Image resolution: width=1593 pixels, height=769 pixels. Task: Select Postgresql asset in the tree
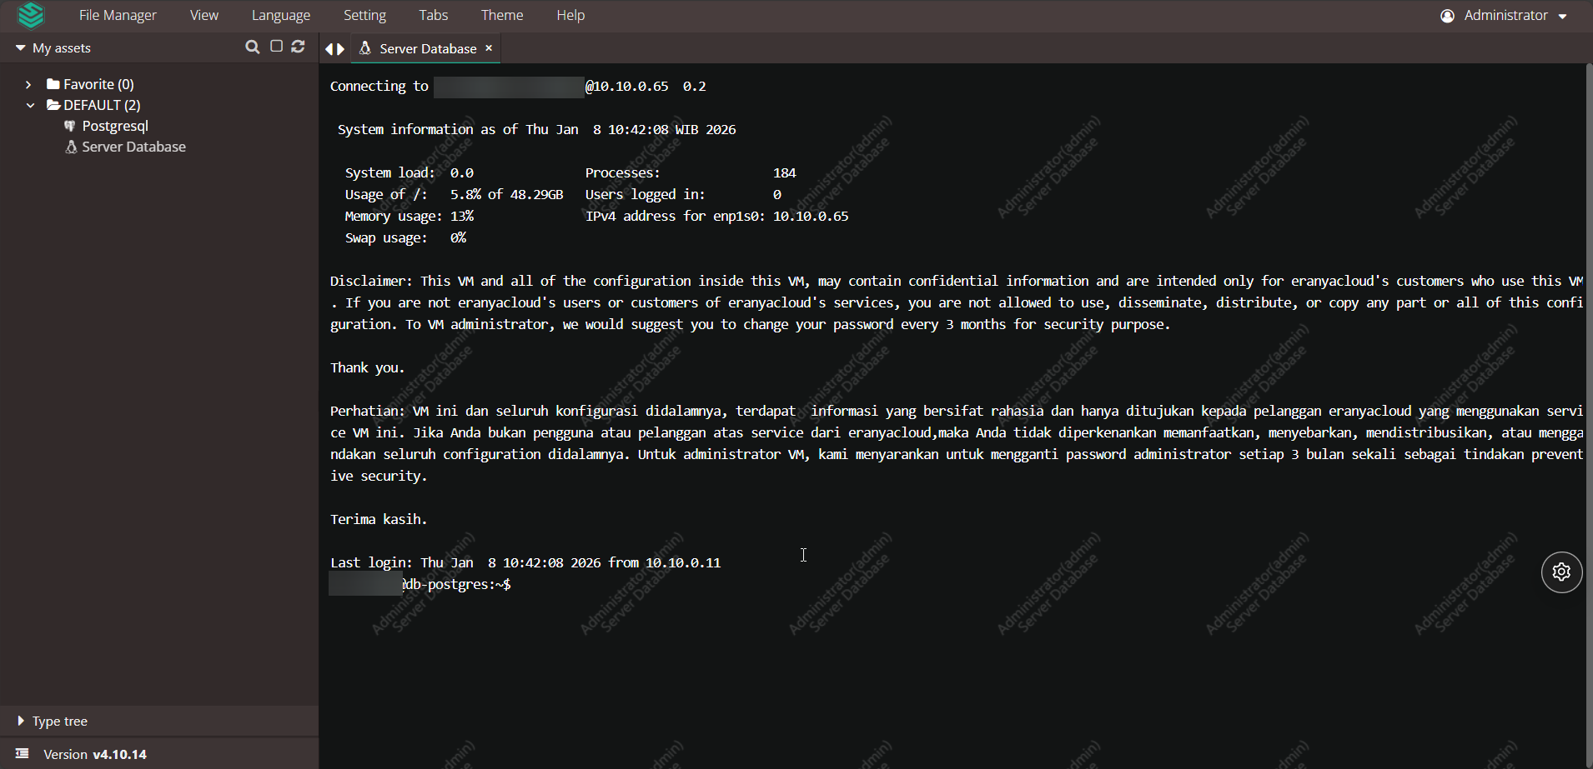pos(115,126)
